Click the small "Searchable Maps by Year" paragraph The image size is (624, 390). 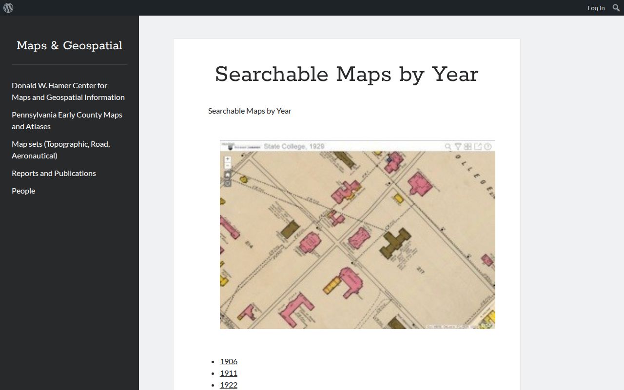pyautogui.click(x=250, y=111)
